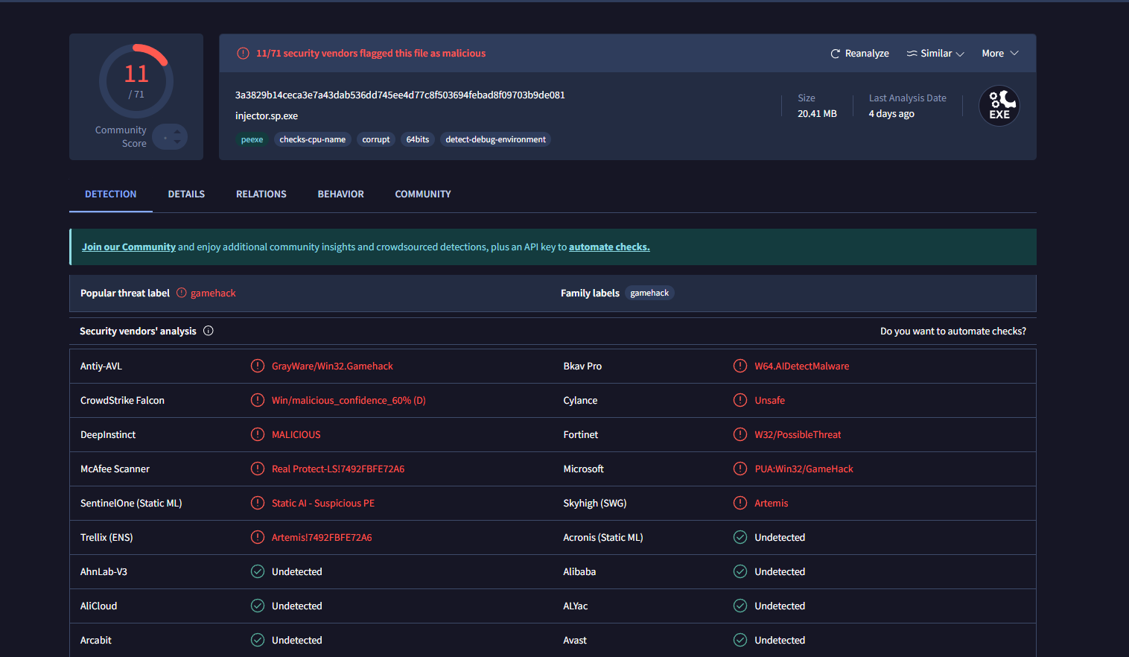Screen dimensions: 1129x657
Task: Click the green check icon for Avast
Action: coord(740,640)
